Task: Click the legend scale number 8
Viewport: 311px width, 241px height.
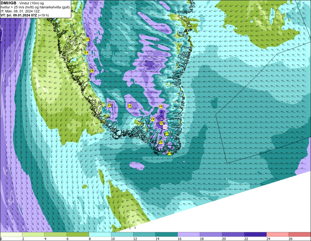Action: coord(90,239)
